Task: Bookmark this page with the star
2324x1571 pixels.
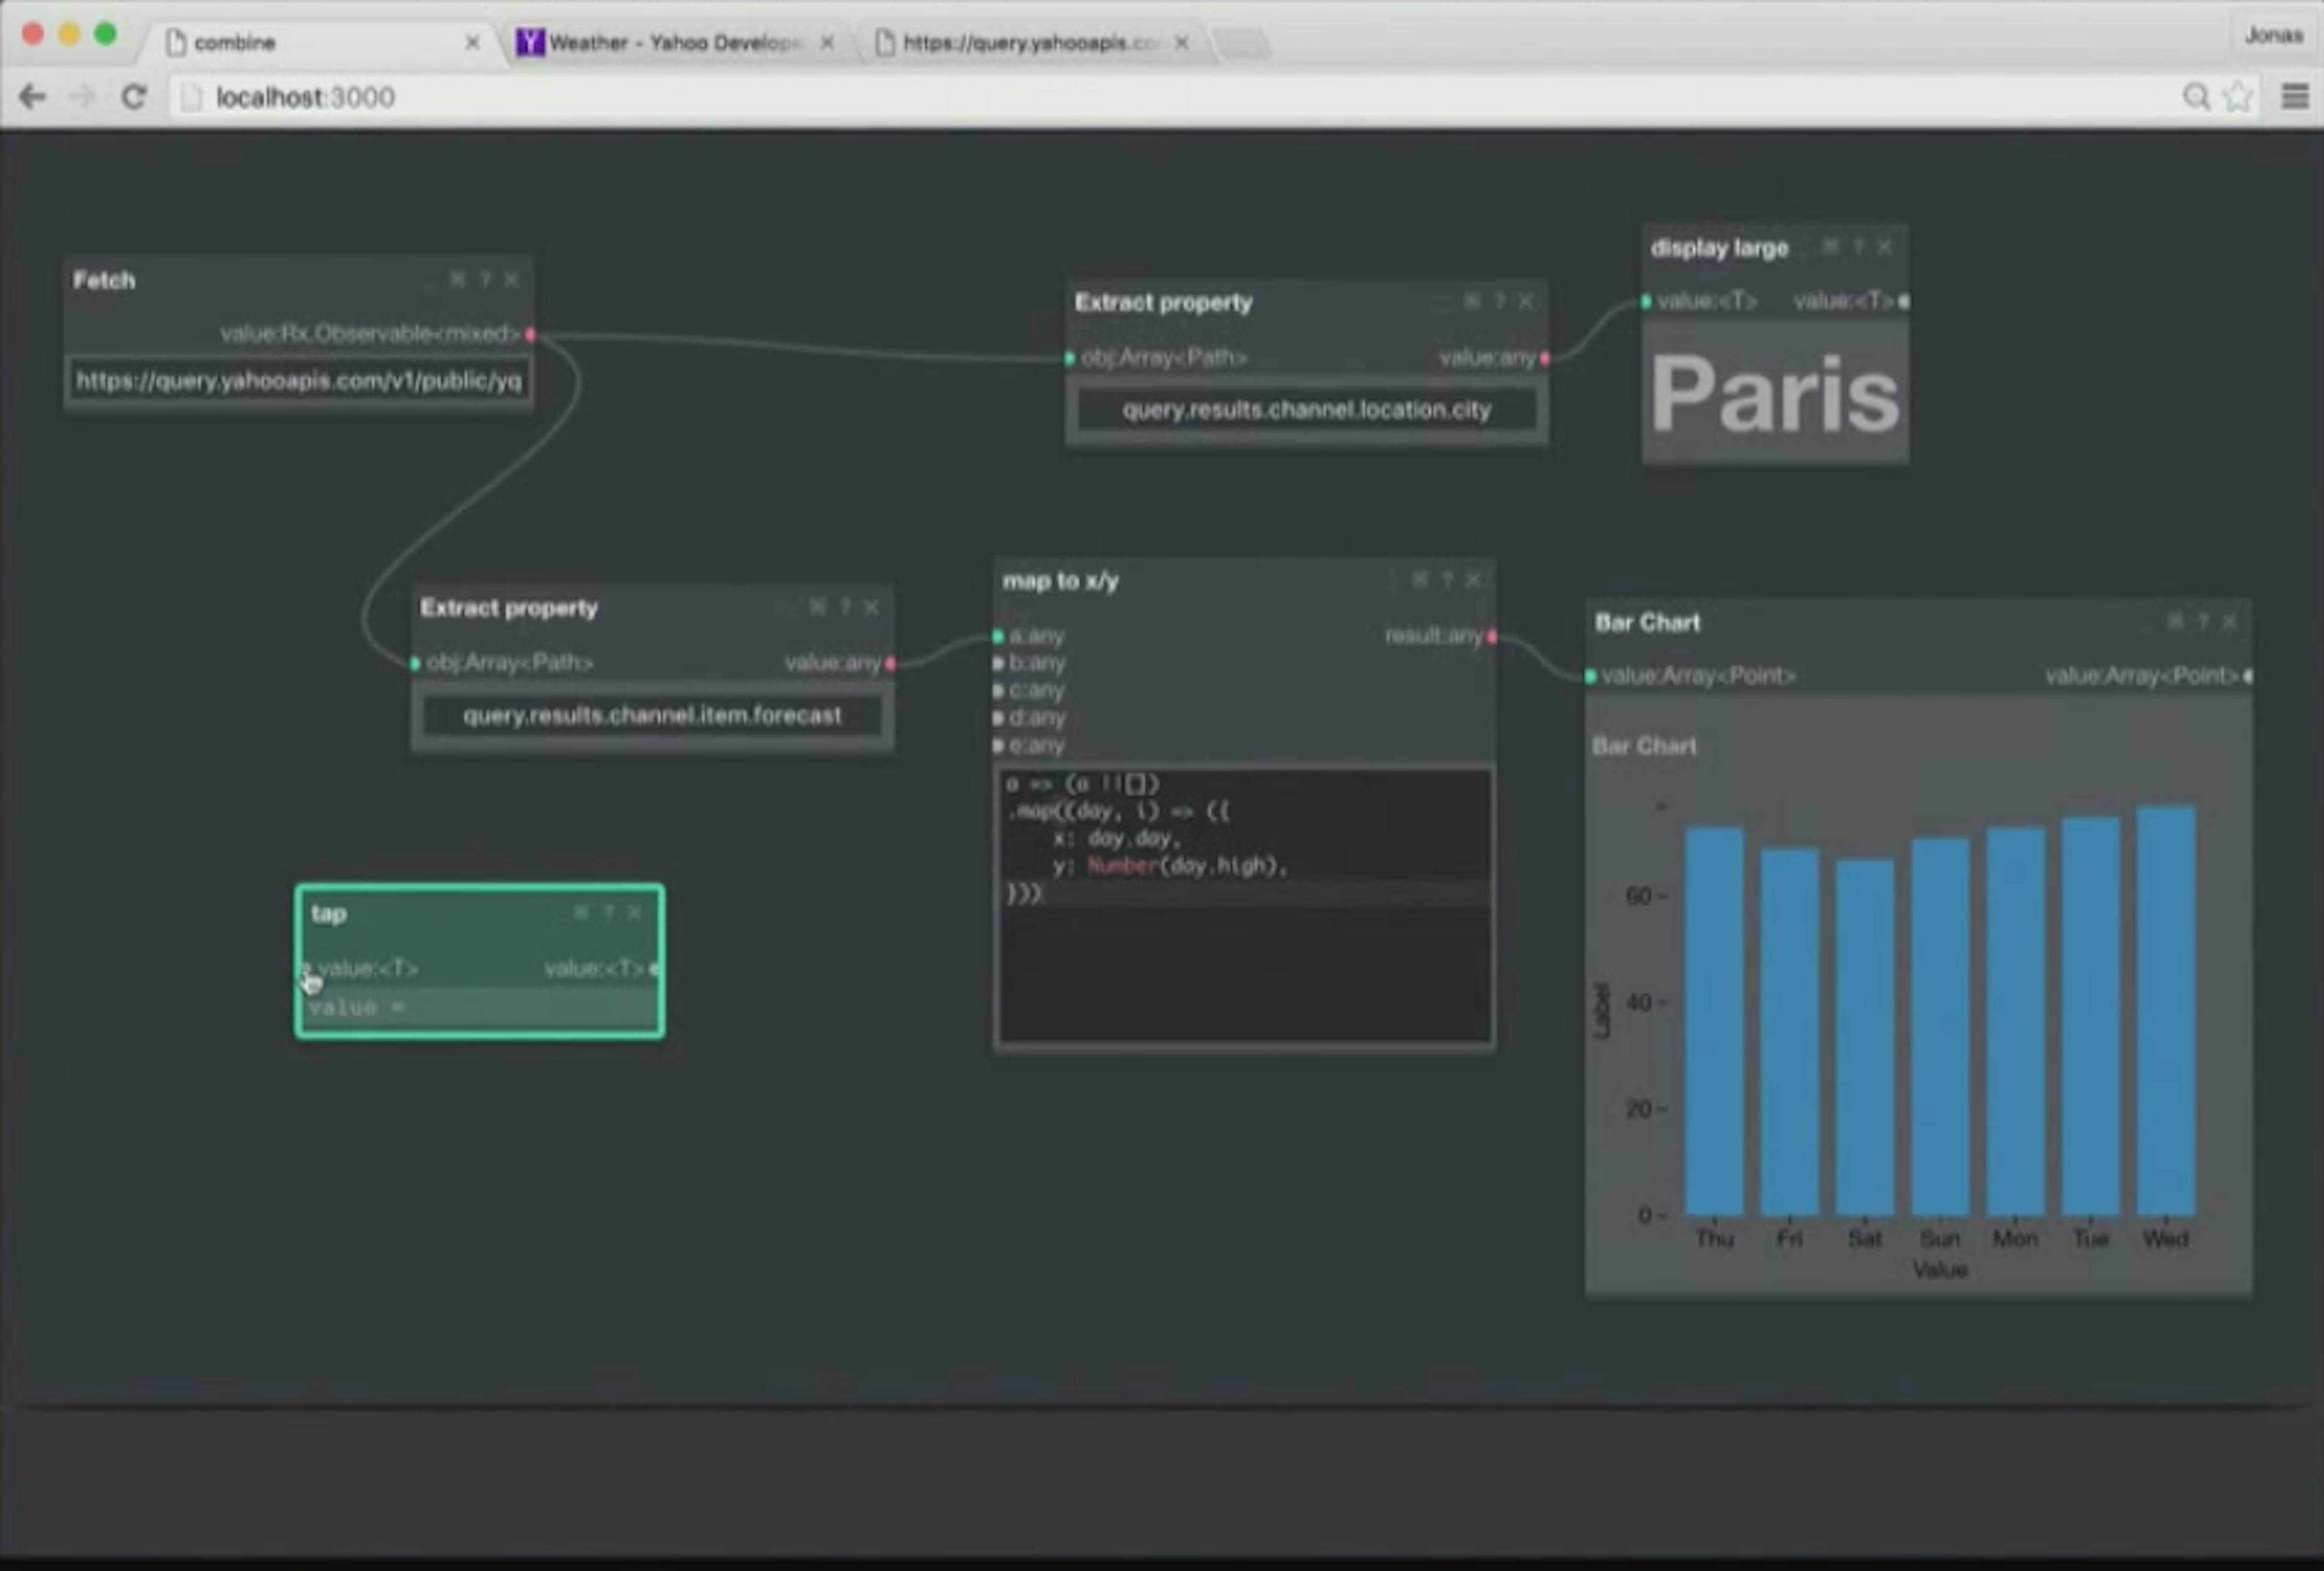Action: pyautogui.click(x=2238, y=97)
